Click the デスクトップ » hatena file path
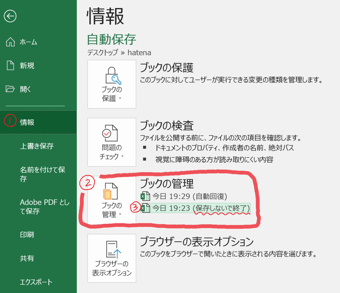Image resolution: width=340 pixels, height=293 pixels. click(x=119, y=53)
